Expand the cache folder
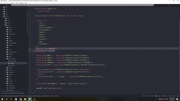The height and width of the screenshot is (101, 180). click(6, 32)
